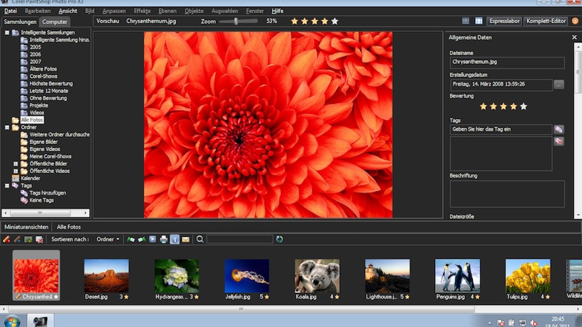
Task: Open the Komplett-Editor button
Action: tap(546, 21)
